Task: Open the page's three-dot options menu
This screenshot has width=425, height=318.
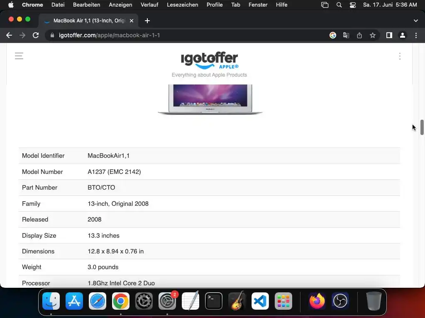Action: (400, 56)
